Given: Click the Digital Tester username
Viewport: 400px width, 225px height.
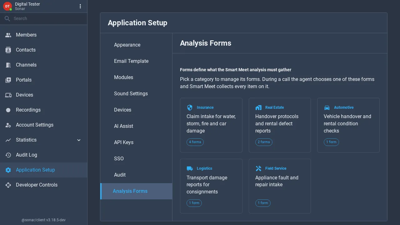Looking at the screenshot, I should [x=27, y=4].
